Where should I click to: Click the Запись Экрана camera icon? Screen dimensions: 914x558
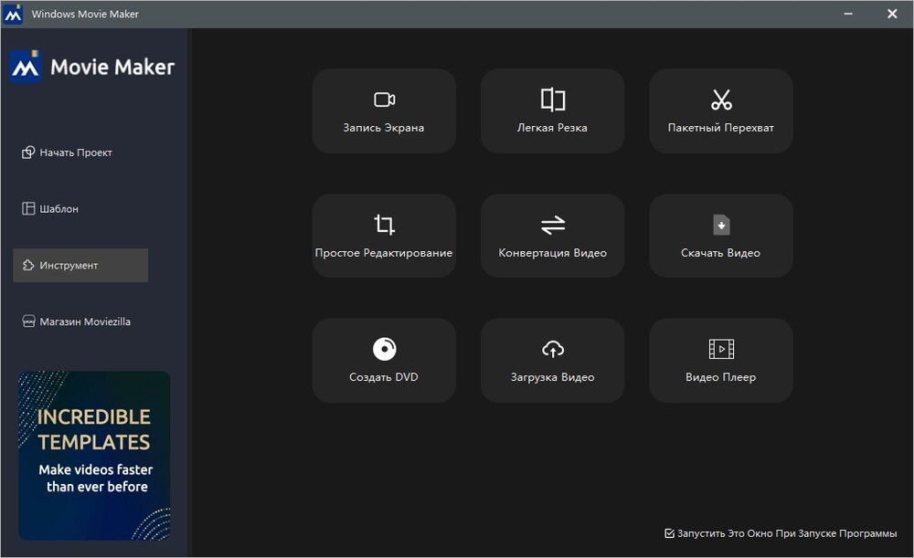click(384, 100)
